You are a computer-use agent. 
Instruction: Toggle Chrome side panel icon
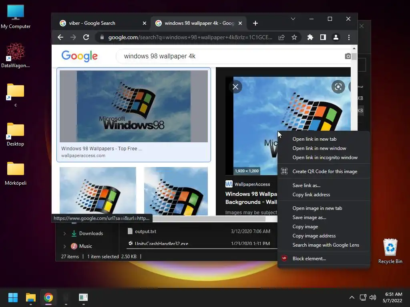(x=323, y=37)
